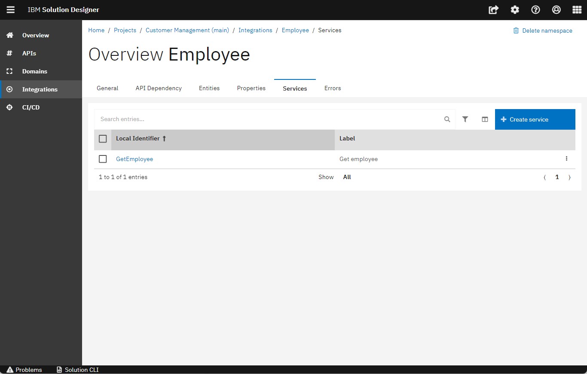Open settings gear in top bar
Screen dimensions: 587x374
point(515,10)
